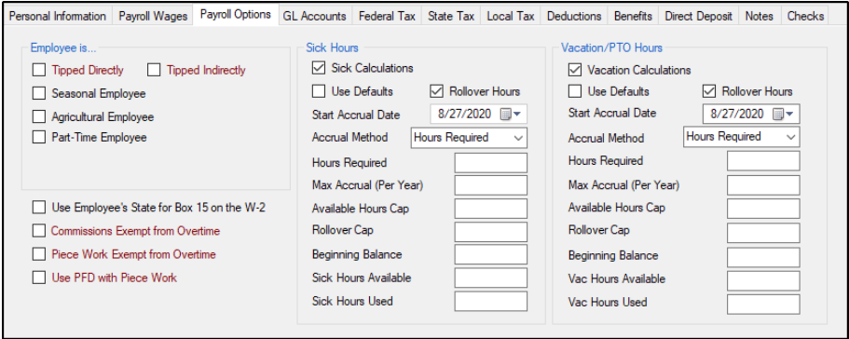
Task: Uncheck the Vacation Calculations checkbox
Action: (x=574, y=70)
